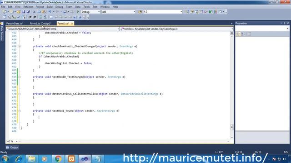Image resolution: width=291 pixels, height=163 pixels.
Task: Start debugging with the green play icon
Action: point(78,12)
